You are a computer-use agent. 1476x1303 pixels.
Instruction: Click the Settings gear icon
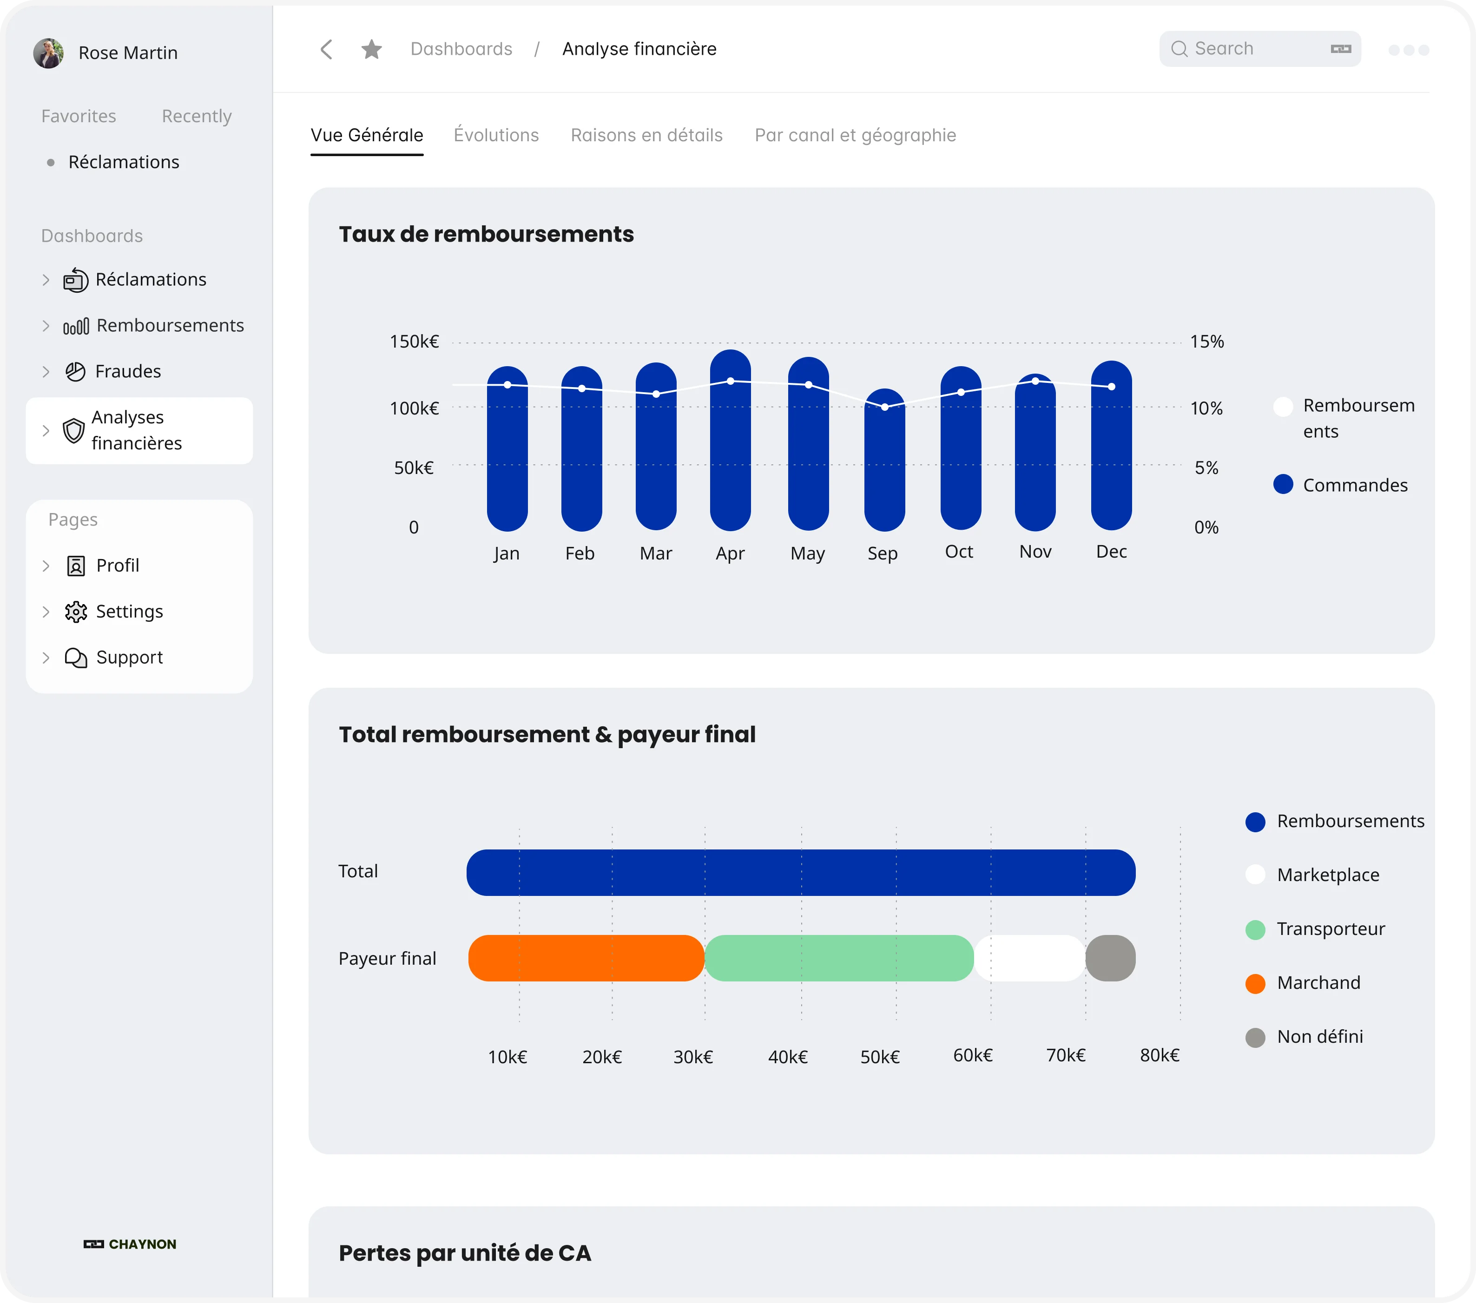coord(76,612)
